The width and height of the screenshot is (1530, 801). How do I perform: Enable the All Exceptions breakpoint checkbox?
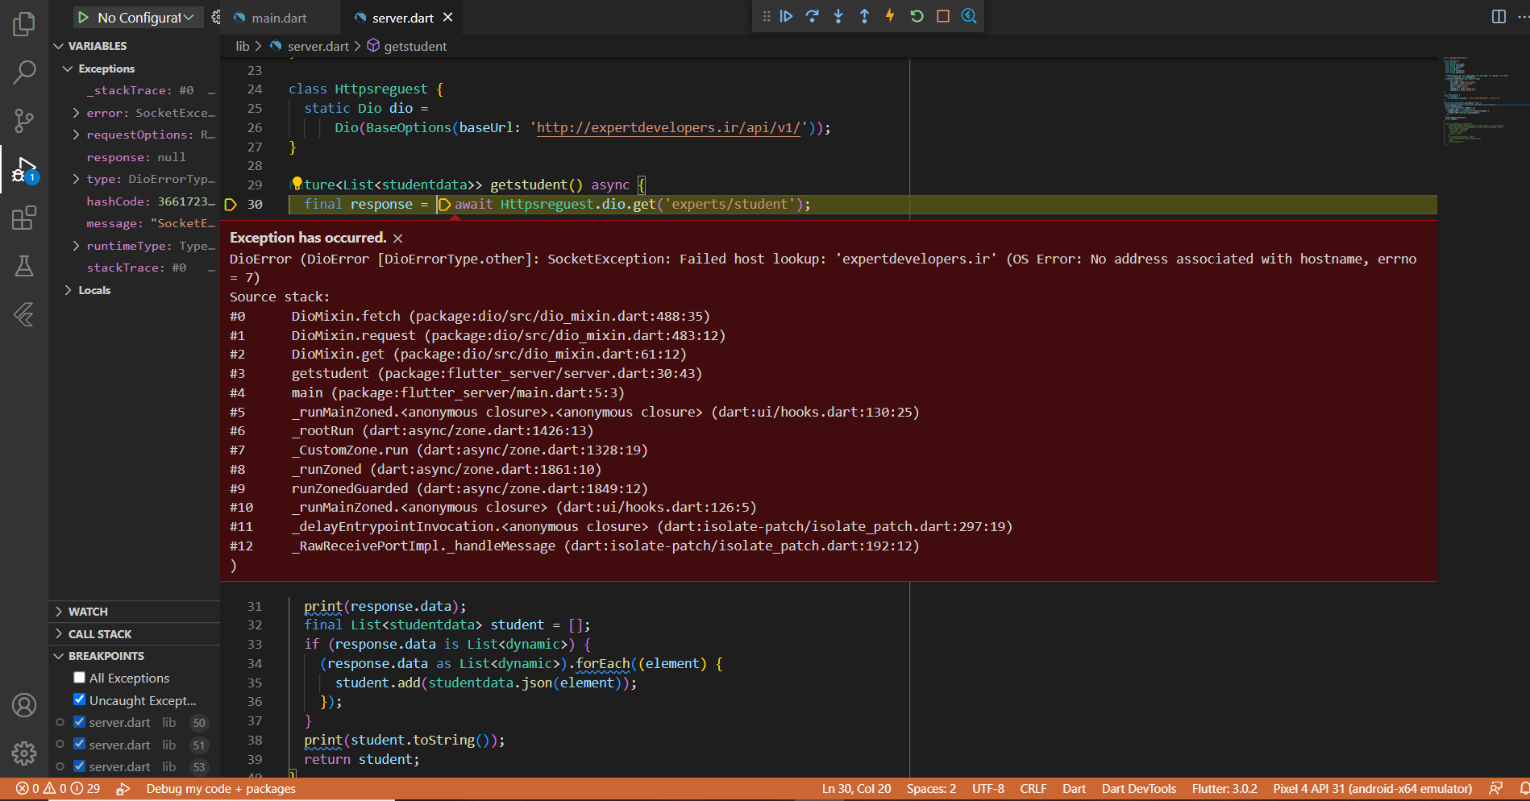[79, 678]
